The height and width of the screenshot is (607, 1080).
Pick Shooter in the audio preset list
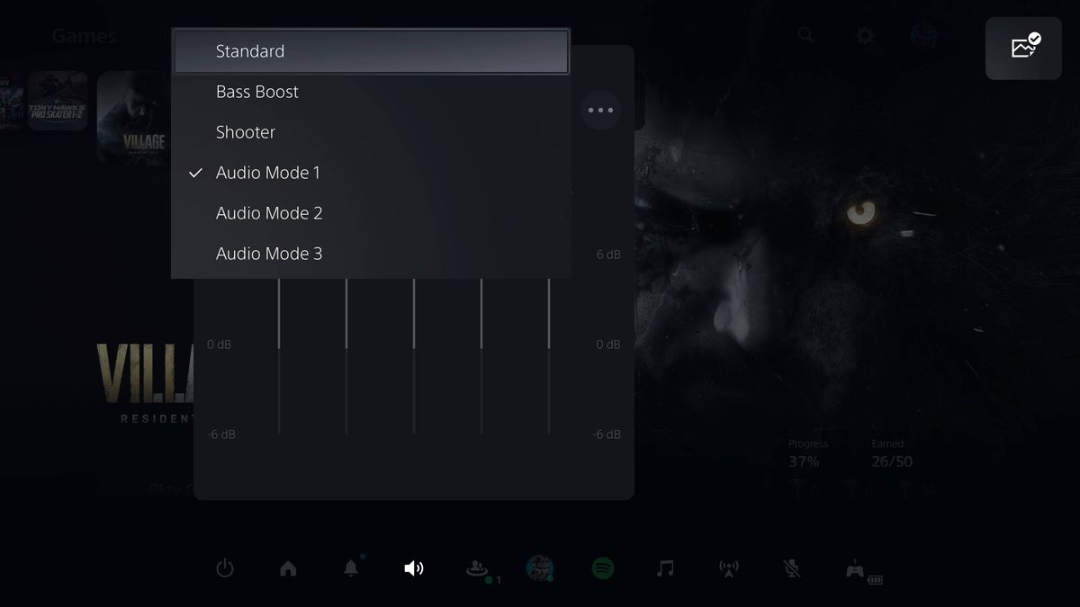(x=245, y=131)
